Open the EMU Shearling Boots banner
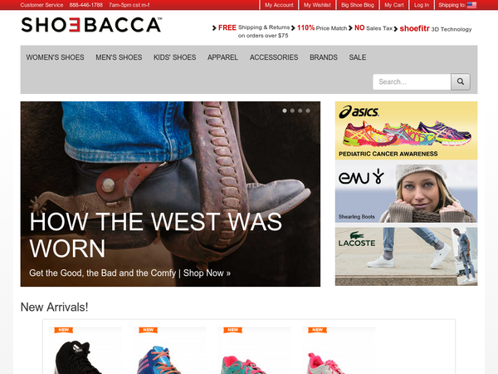Viewport: 498px width, 374px height. 406,191
